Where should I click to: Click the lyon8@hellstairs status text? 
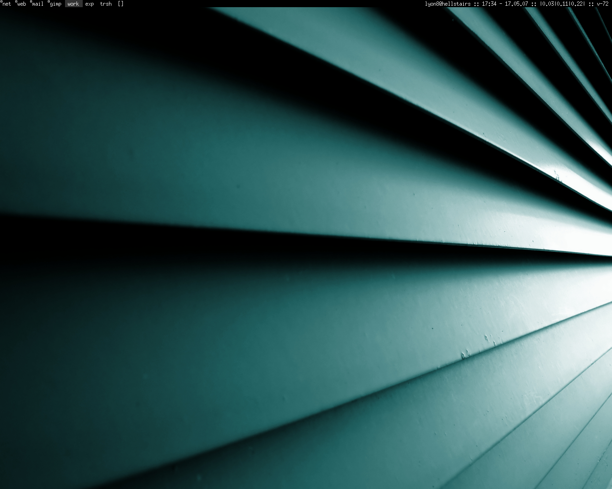448,4
